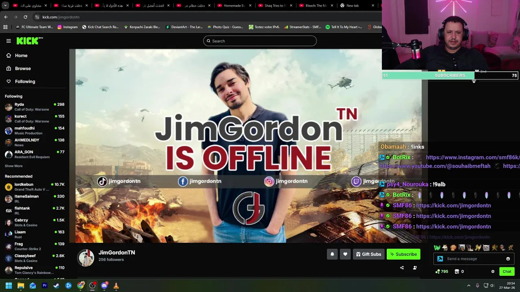Open the chat settings gear

pyautogui.click(x=493, y=272)
